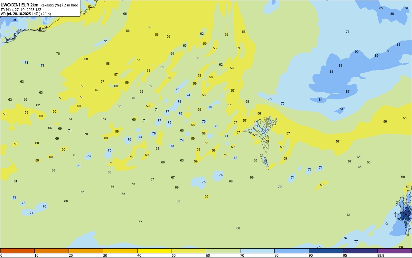Screen dimensions: 412x258
Task: Click the humidity value 52 on map
Action: click(90, 7)
